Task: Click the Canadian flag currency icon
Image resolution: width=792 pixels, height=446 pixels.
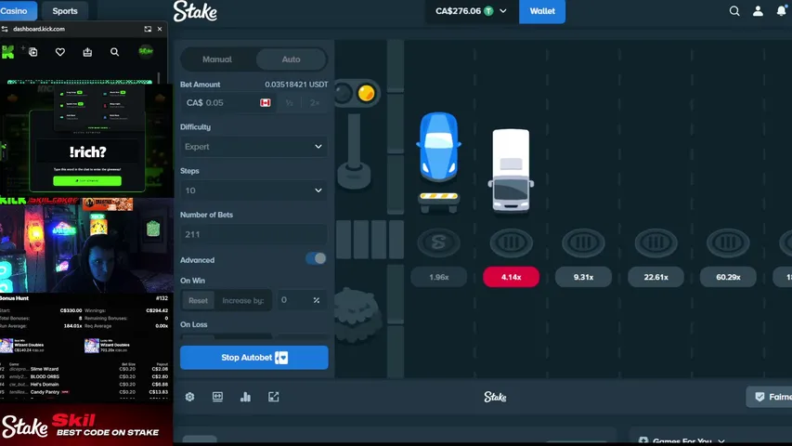Action: point(266,102)
